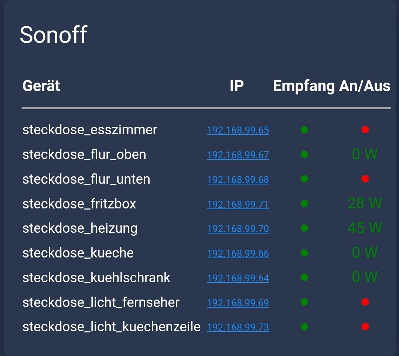This screenshot has width=399, height=356.
Task: Toggle red on/off indicator for steckdose_flur_unten
Action: [365, 179]
